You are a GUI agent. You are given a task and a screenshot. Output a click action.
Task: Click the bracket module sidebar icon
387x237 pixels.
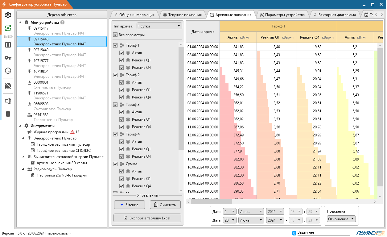click(8, 45)
